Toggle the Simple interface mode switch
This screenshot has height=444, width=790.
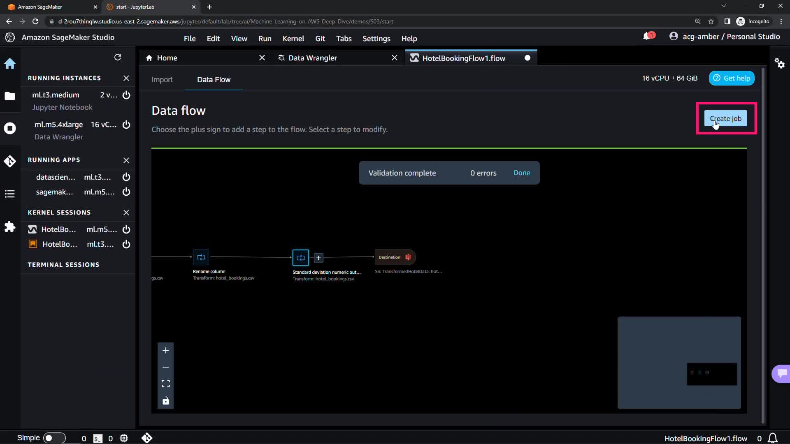[x=54, y=438]
